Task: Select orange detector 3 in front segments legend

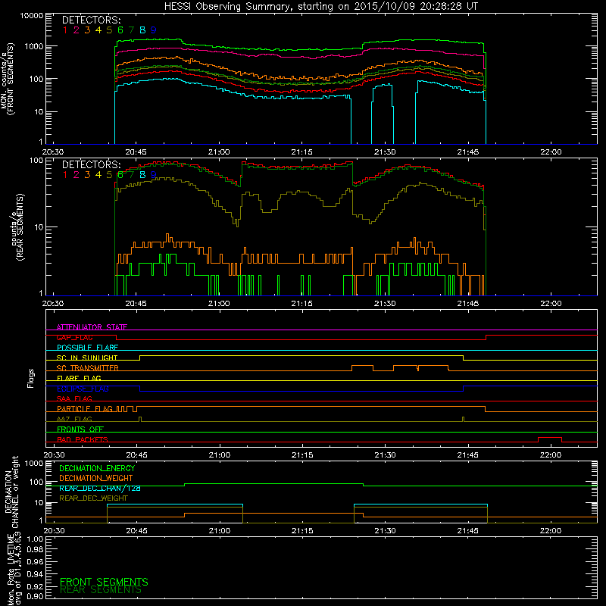Action: [87, 30]
